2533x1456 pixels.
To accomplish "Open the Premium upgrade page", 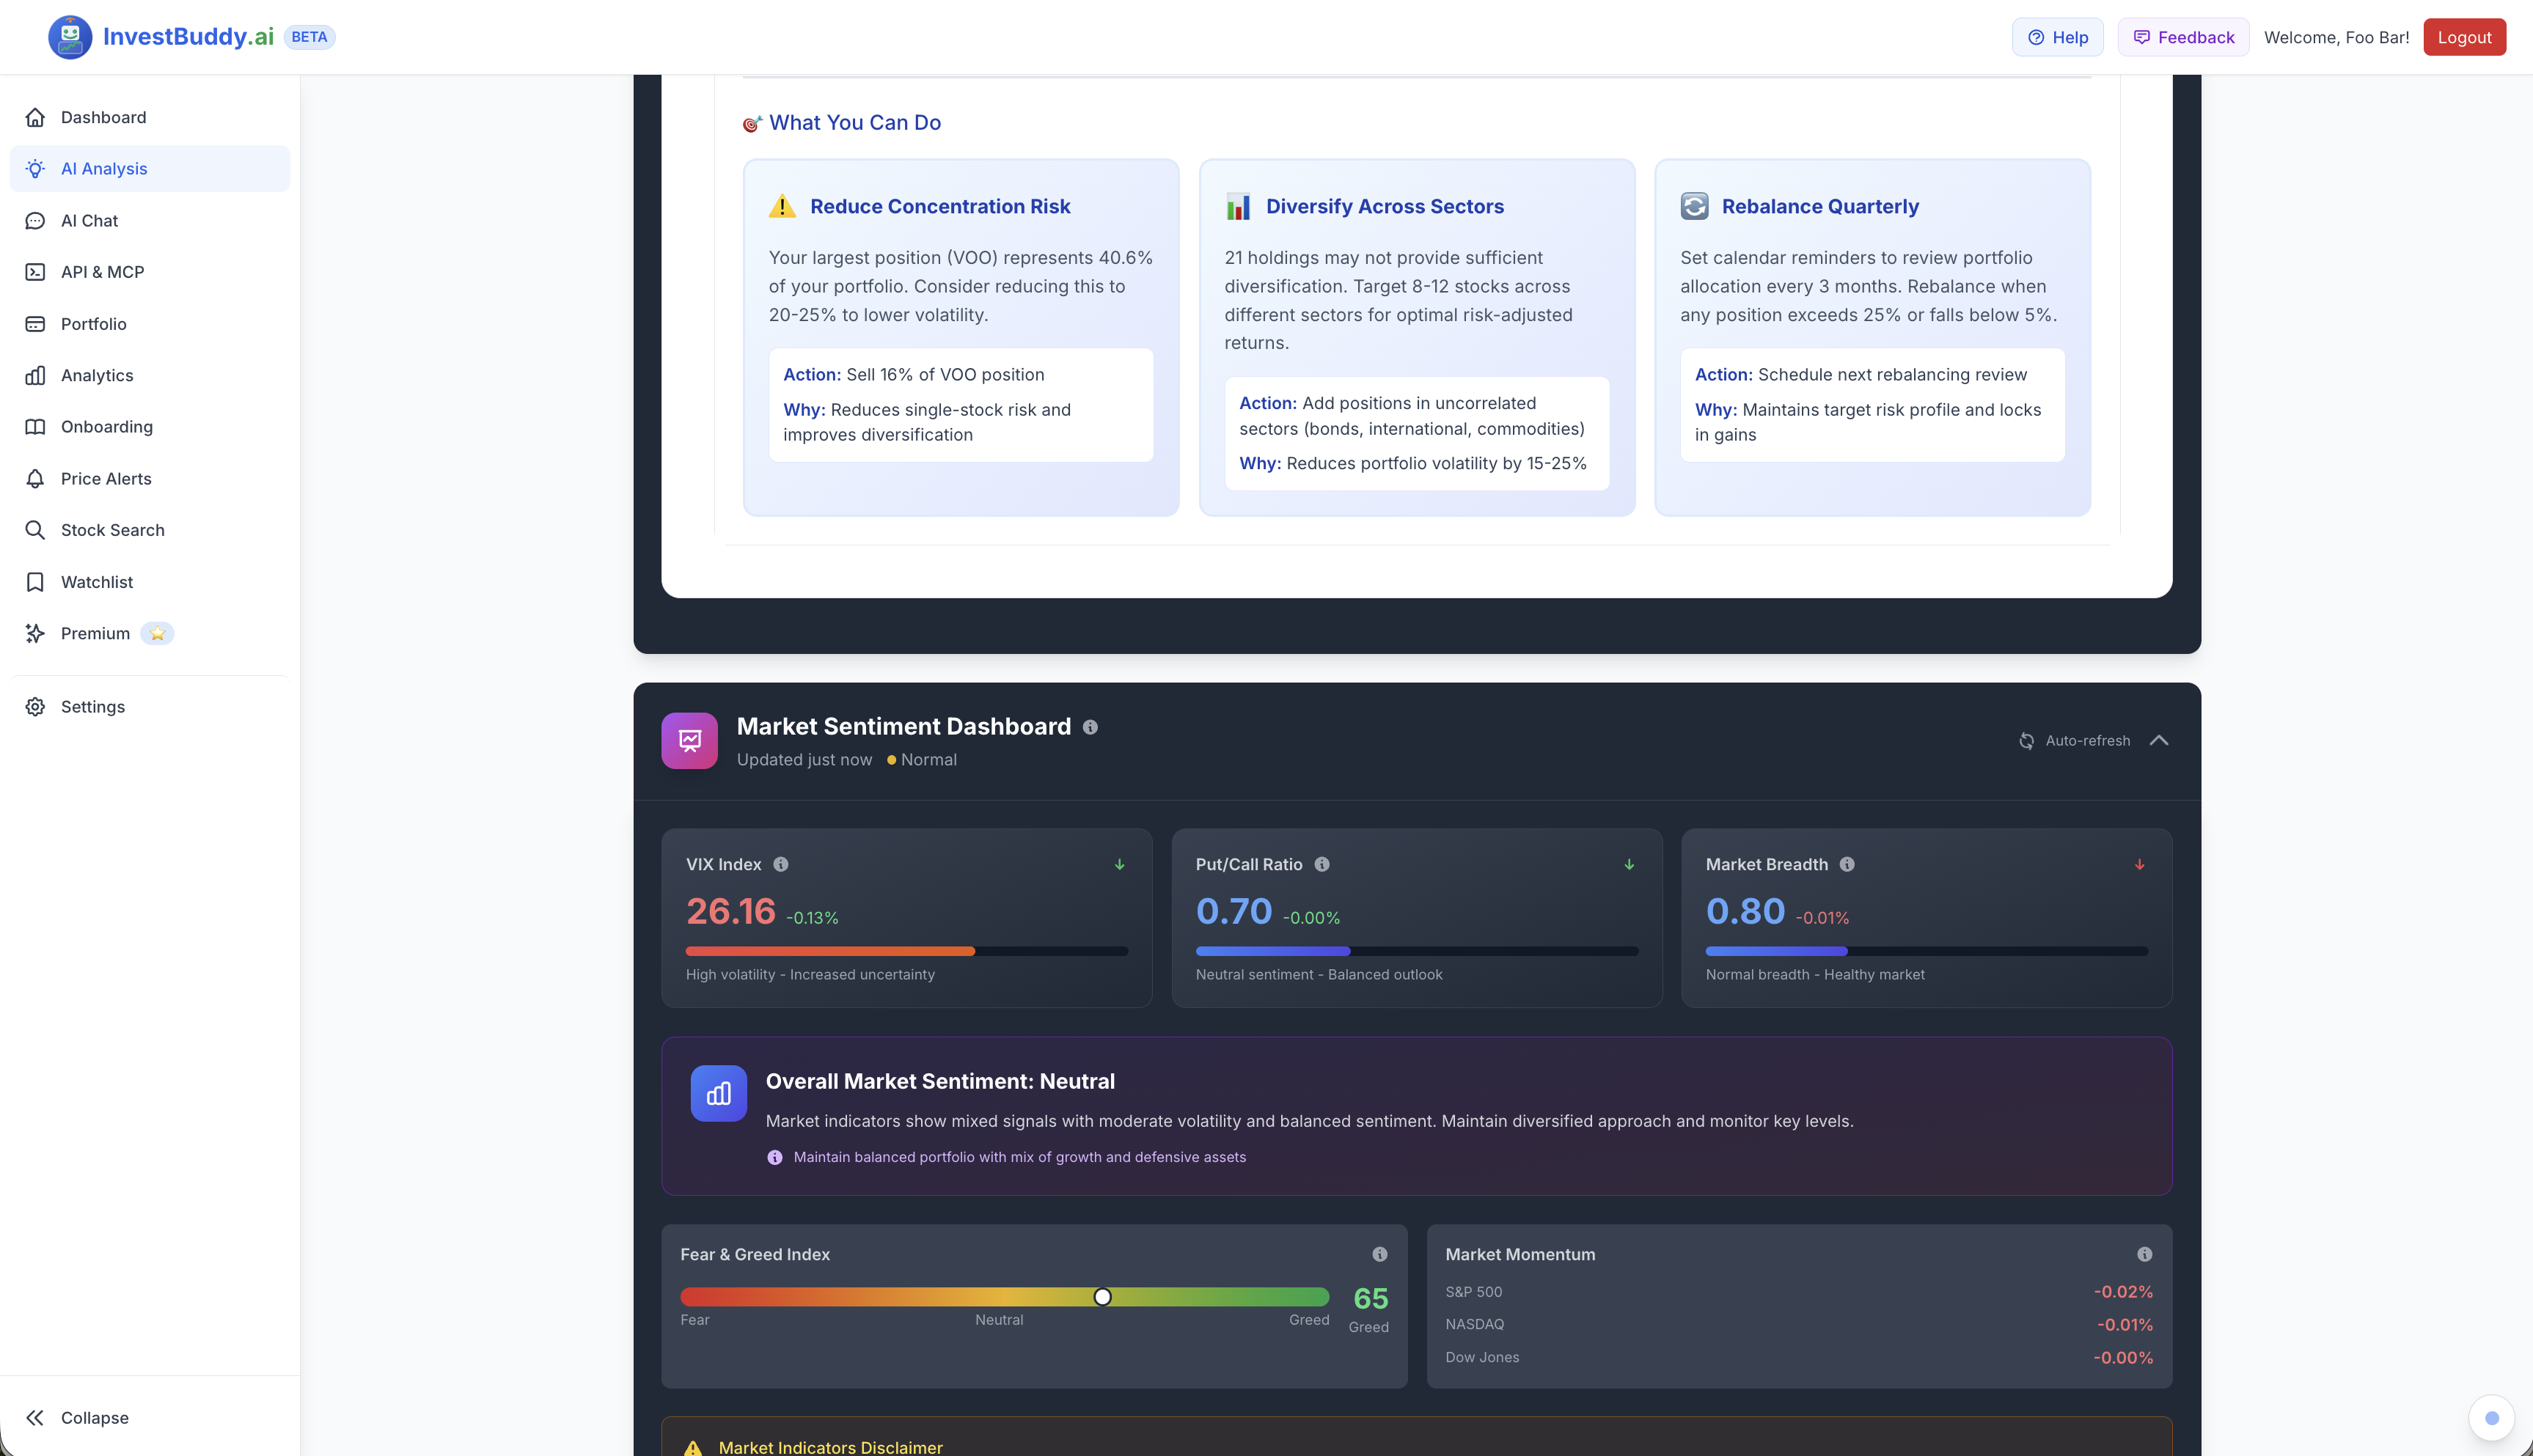I will click(94, 633).
